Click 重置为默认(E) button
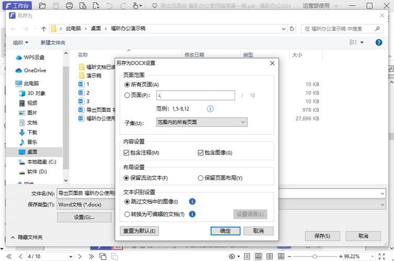Screen dimensions: 394x261 [139, 231]
